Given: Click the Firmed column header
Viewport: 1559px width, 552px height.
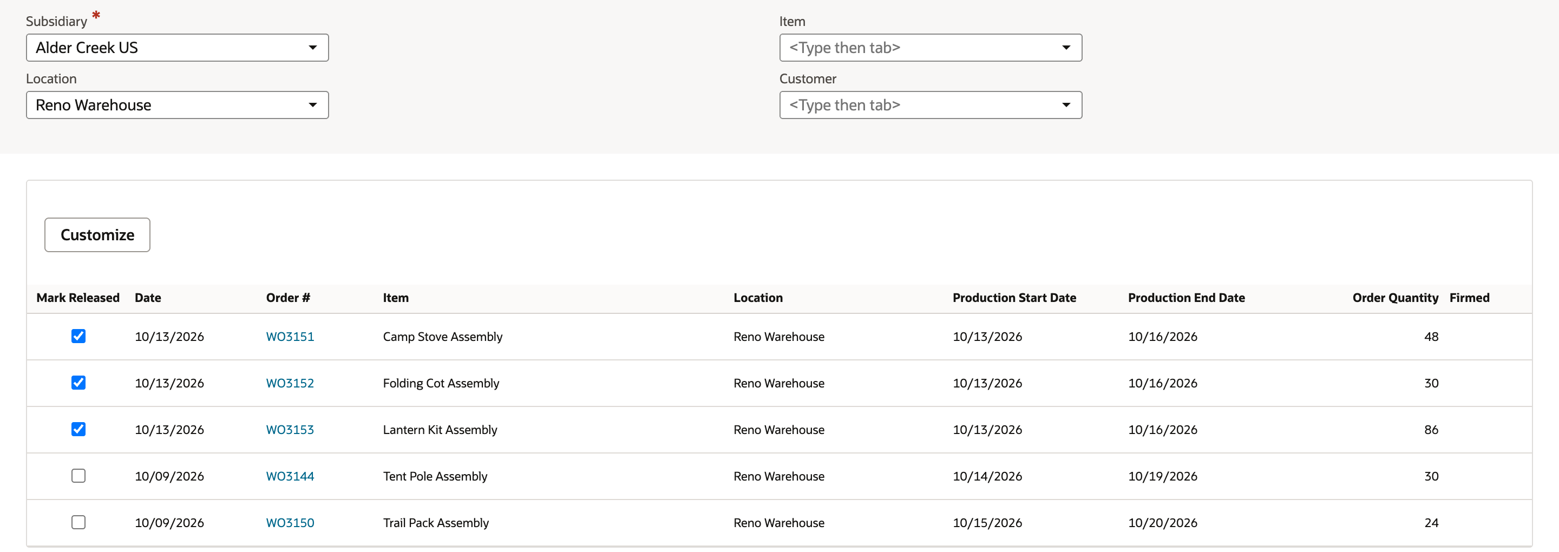Looking at the screenshot, I should pyautogui.click(x=1469, y=298).
